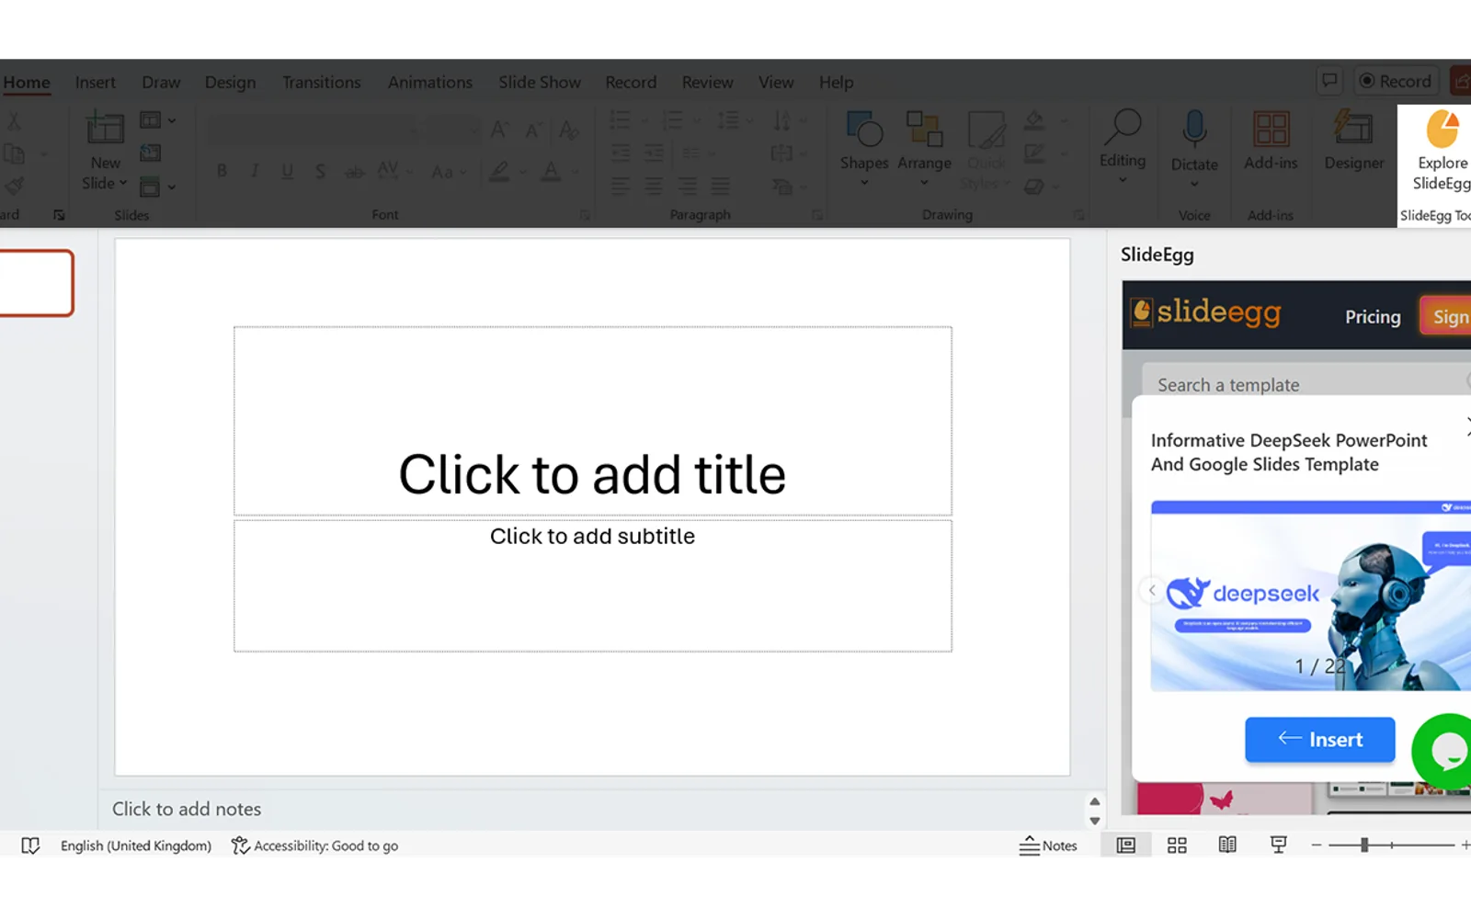Click the slideegg logo in pane
The height and width of the screenshot is (919, 1471).
point(1205,313)
